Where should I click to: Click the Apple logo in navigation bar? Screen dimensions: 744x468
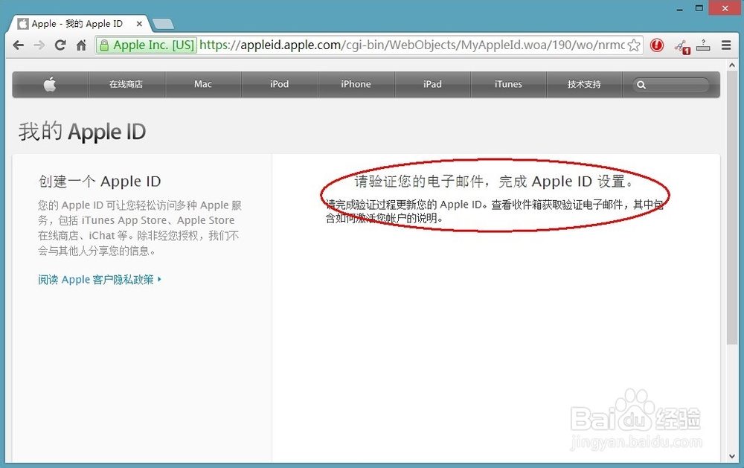click(50, 85)
